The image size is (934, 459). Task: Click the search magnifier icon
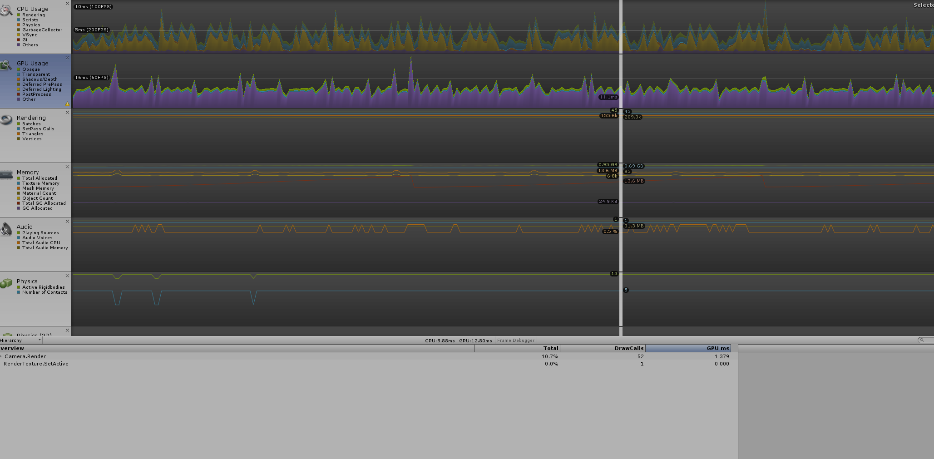click(x=922, y=340)
